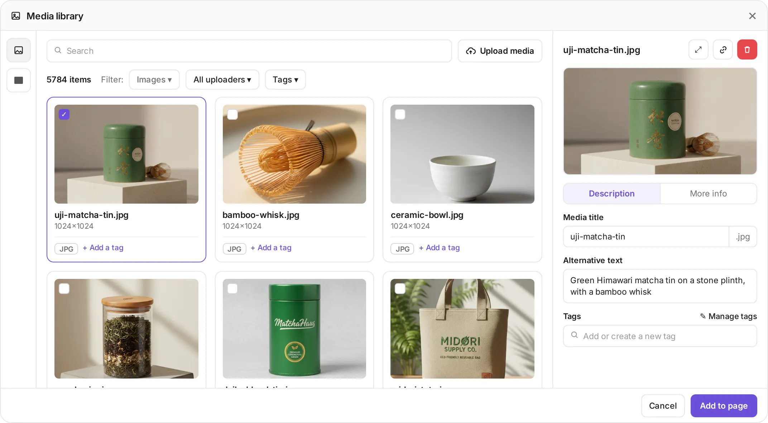
Task: Click the Upload media button
Action: click(x=500, y=51)
